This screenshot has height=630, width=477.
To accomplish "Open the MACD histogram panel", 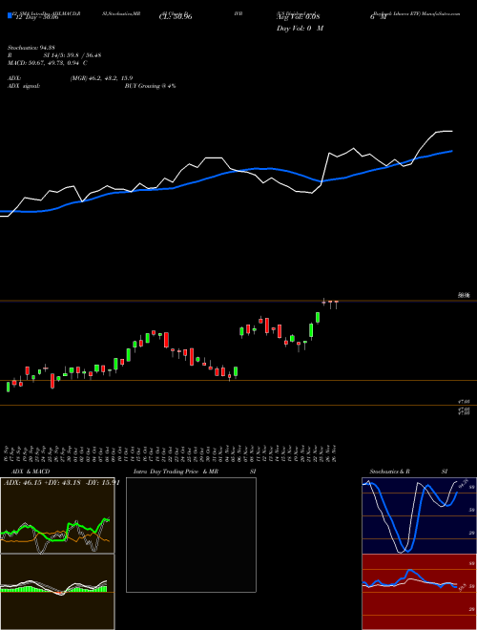I will 57,592.
